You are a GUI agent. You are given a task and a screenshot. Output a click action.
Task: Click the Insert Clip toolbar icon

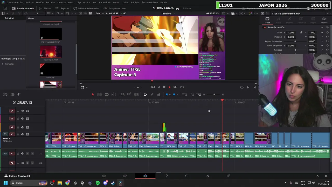[x=122, y=95]
